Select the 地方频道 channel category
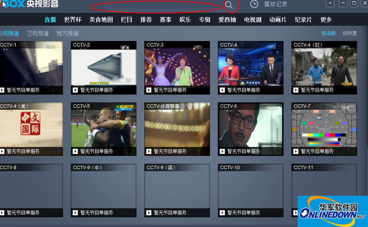 [x=68, y=34]
